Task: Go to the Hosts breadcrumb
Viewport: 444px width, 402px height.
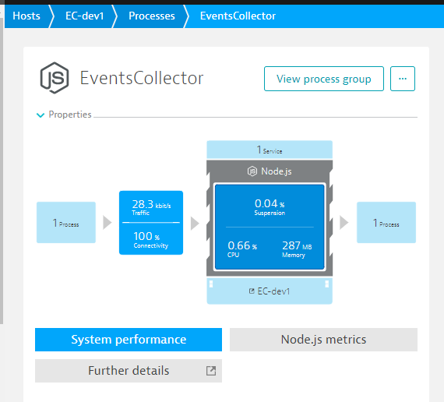Action: coord(26,16)
